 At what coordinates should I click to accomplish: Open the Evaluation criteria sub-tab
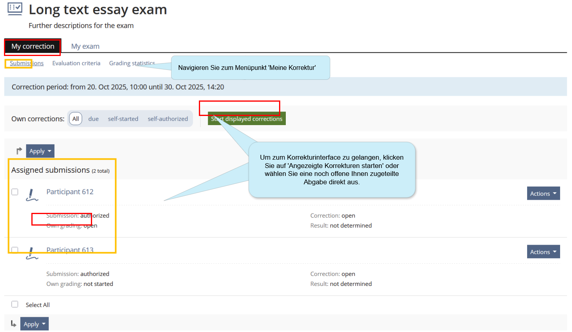(x=76, y=63)
